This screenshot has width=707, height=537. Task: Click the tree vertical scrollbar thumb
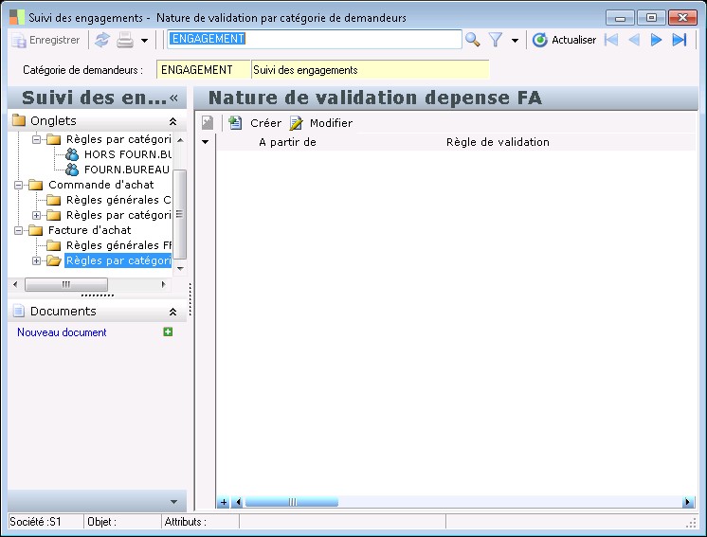pos(180,214)
